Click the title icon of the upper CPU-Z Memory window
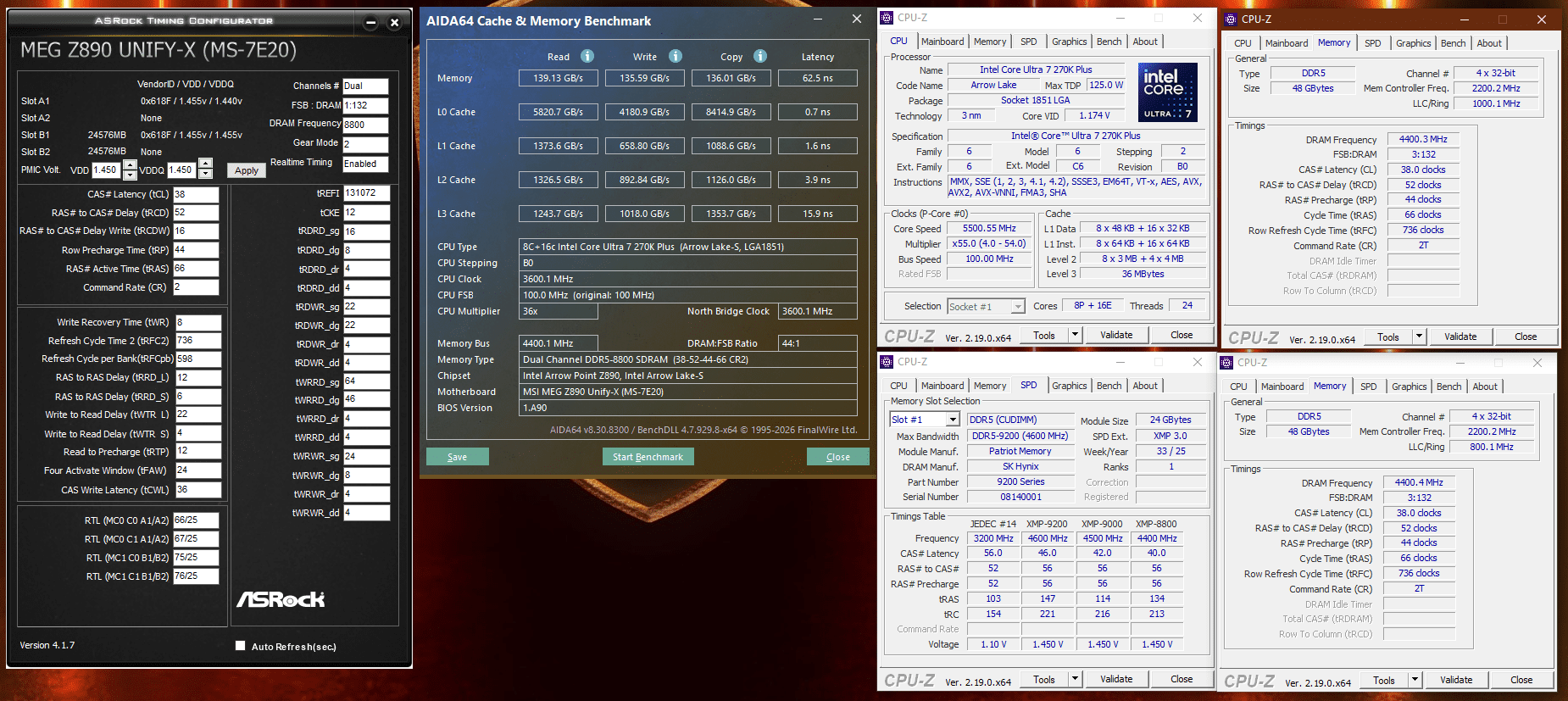The width and height of the screenshot is (1568, 701). tap(1231, 19)
